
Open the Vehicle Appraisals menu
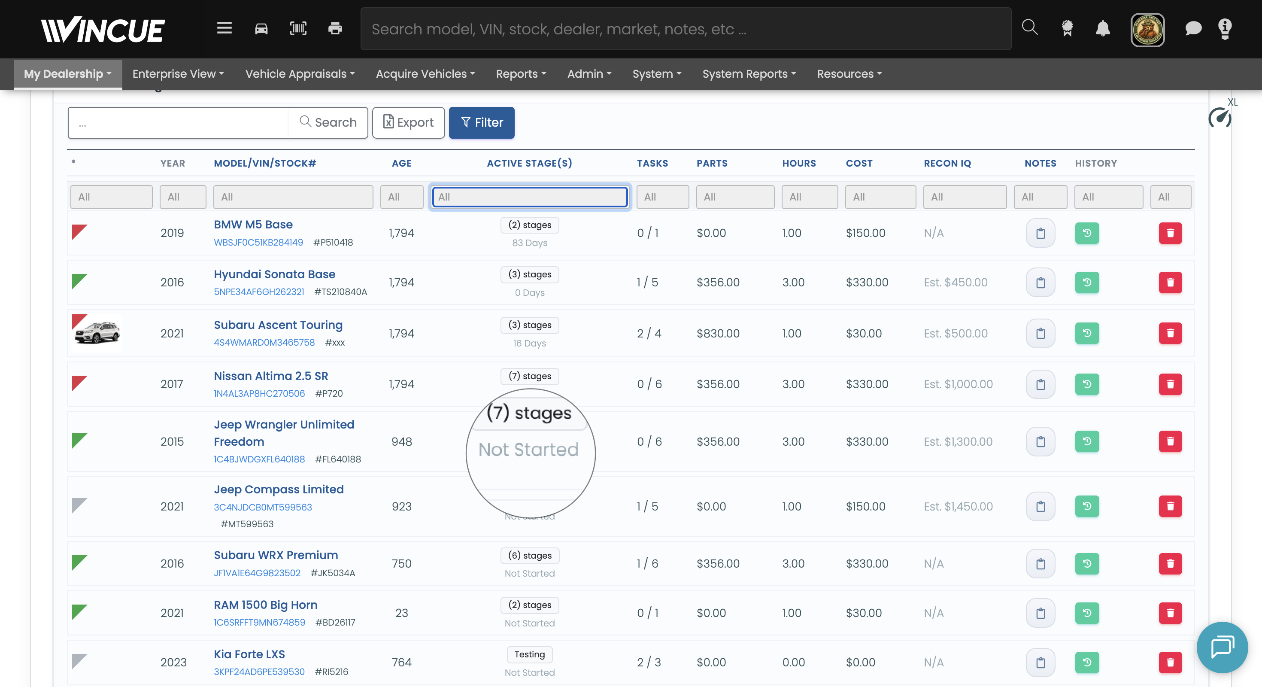(x=300, y=73)
